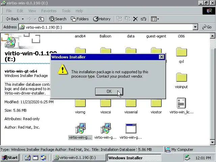Close the Windows Installer dialog
Screen dimensions: 216x162
161,57
